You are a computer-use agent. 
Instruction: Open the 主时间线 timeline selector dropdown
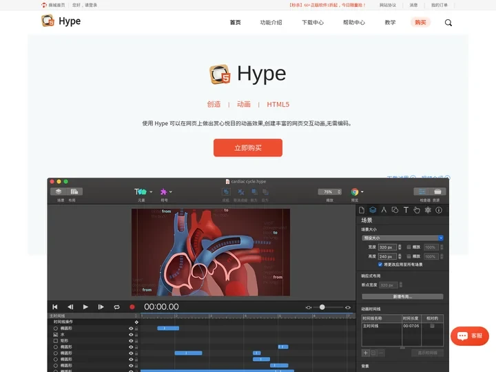coord(93,316)
